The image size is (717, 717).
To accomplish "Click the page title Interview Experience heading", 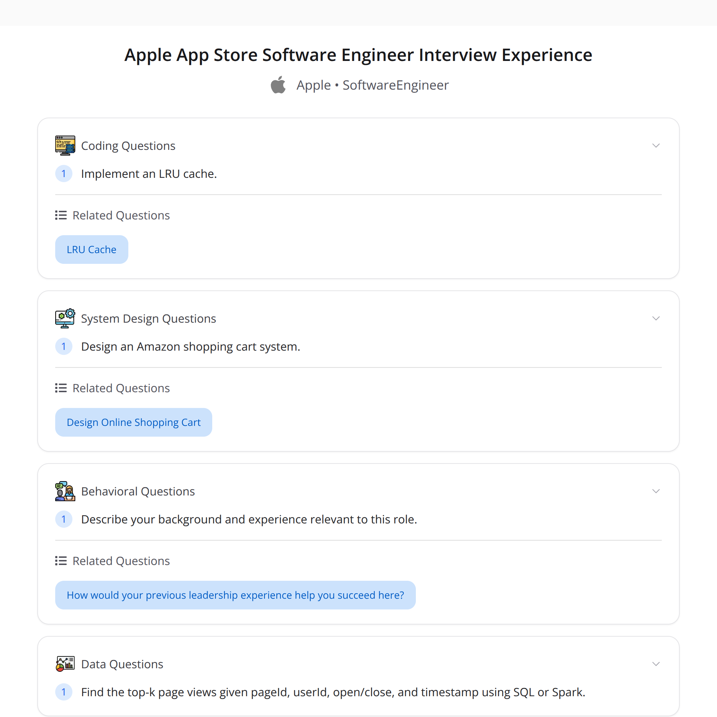I will 358,55.
